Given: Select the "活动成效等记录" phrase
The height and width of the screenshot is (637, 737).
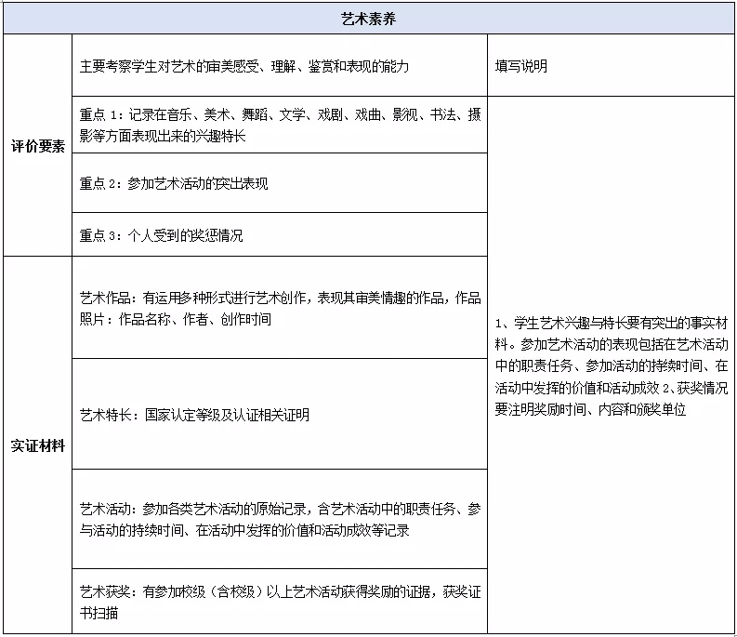Looking at the screenshot, I should [x=363, y=530].
